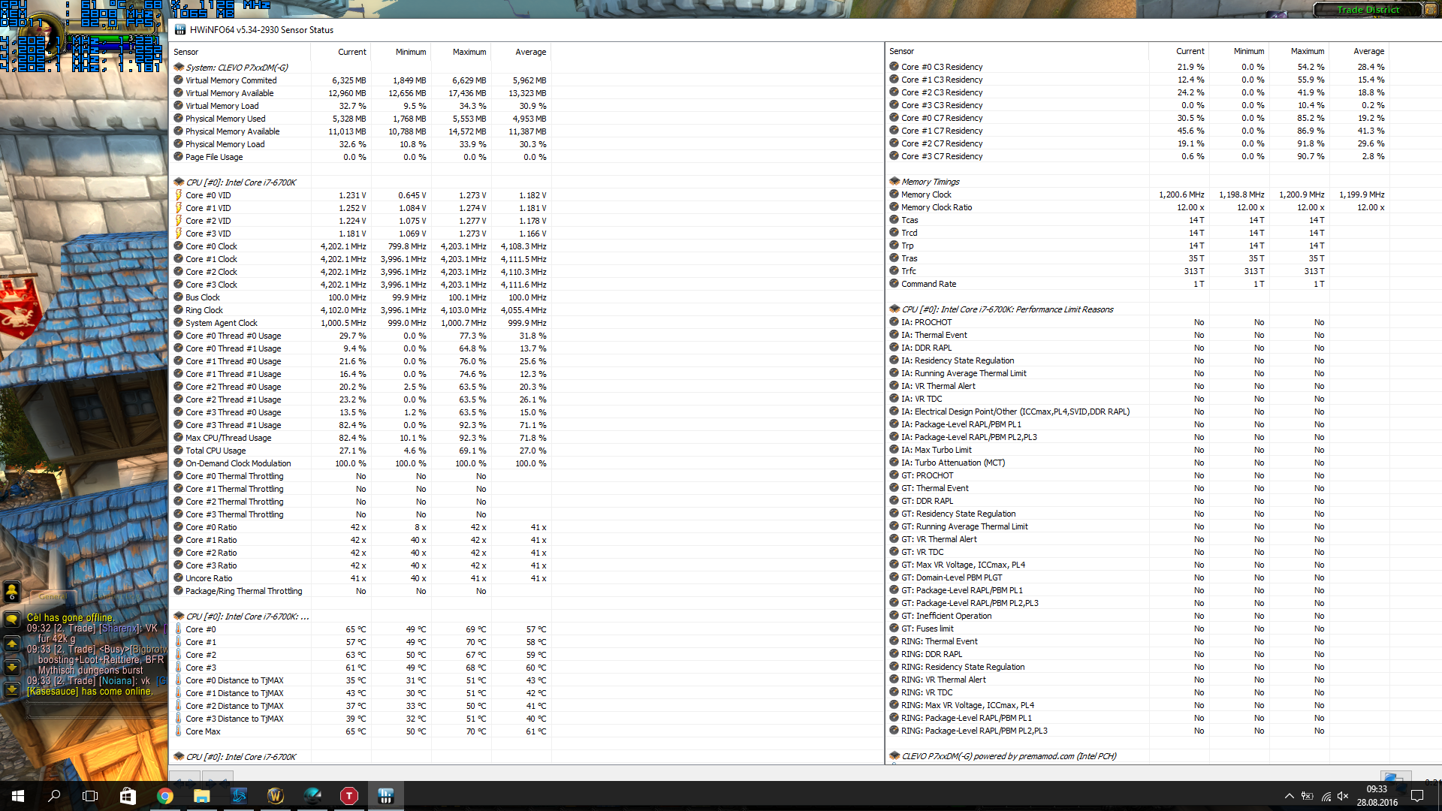Select the System Agent Clock row
Image resolution: width=1442 pixels, height=811 pixels.
point(360,323)
